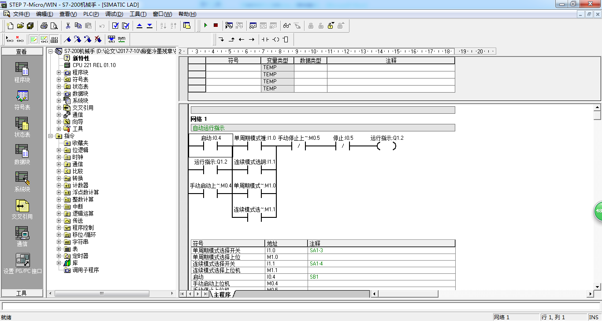Click the symbol table 'sym' toolbar icon

122,39
